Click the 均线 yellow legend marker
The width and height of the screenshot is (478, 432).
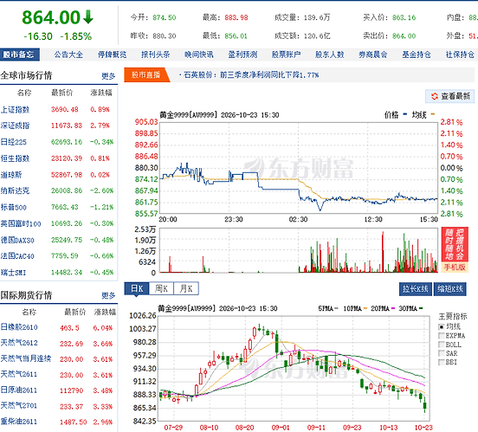point(433,114)
